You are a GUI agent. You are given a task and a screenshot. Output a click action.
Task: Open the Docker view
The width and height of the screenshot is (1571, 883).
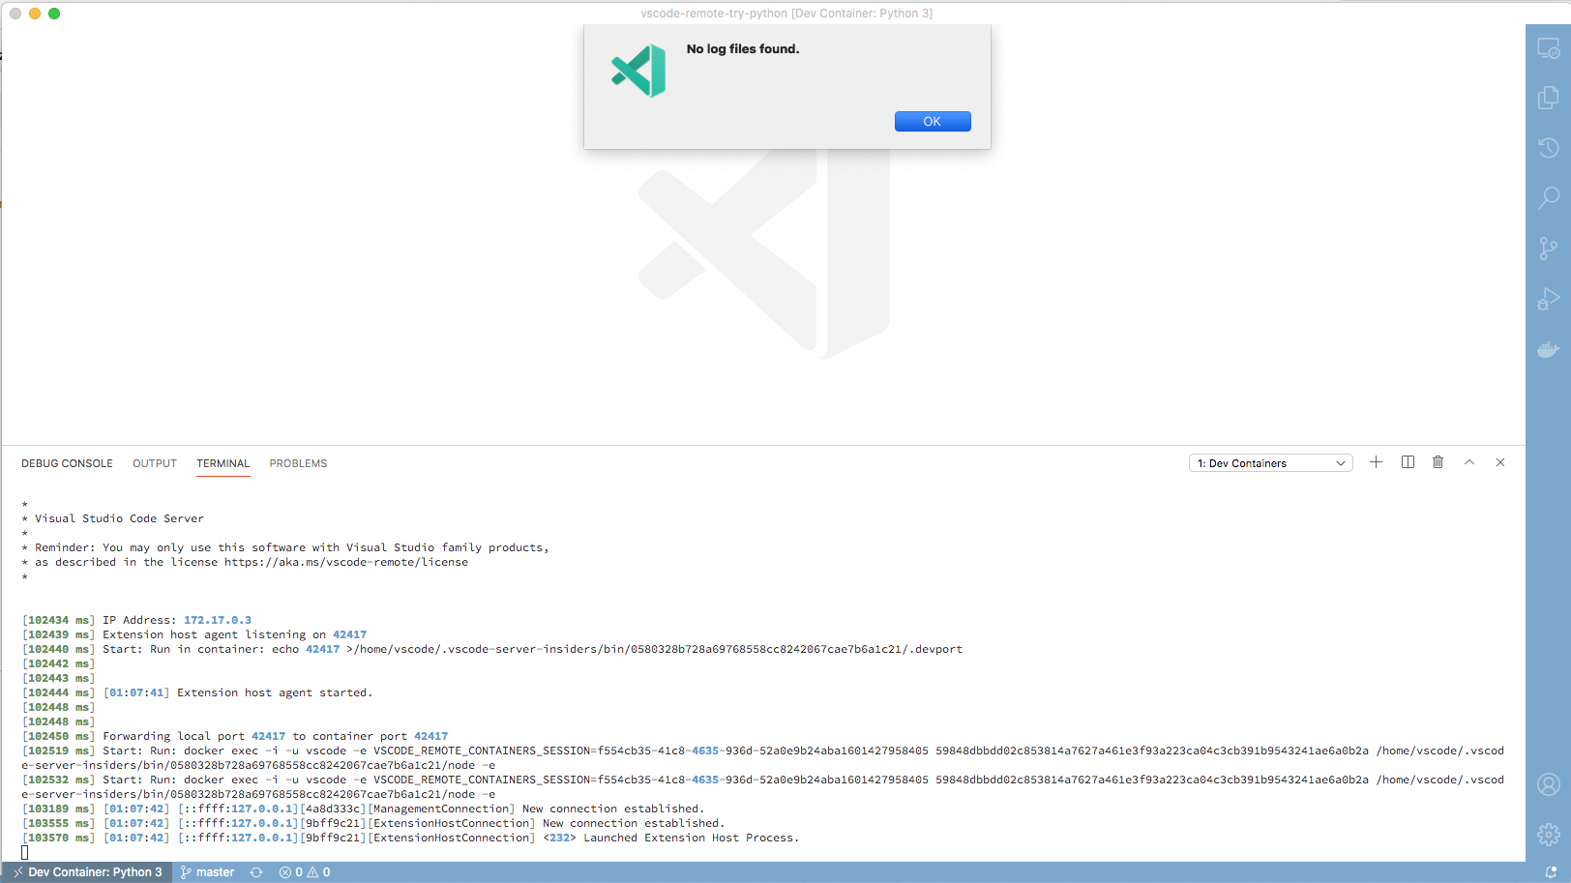(x=1548, y=349)
